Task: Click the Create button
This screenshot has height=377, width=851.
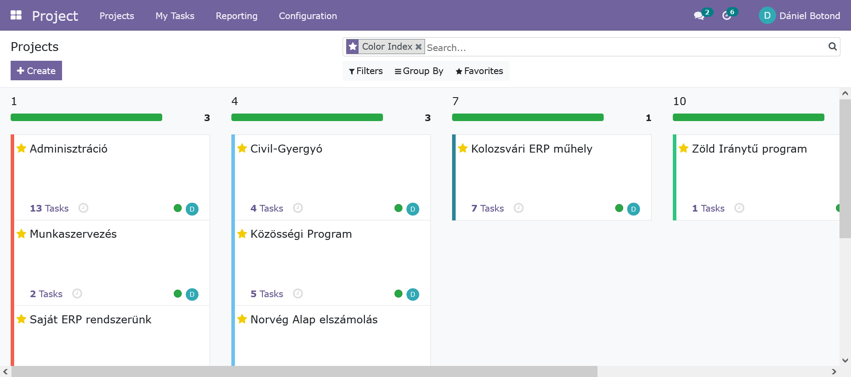Action: [36, 71]
